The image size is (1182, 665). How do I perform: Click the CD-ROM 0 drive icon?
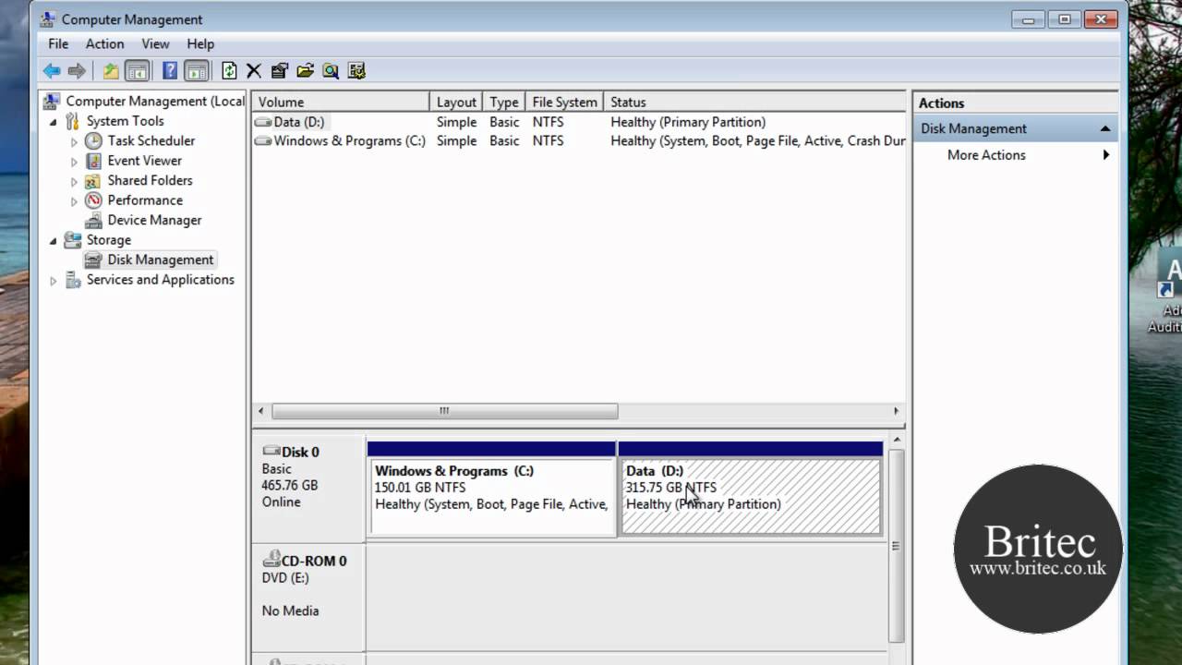coord(271,559)
